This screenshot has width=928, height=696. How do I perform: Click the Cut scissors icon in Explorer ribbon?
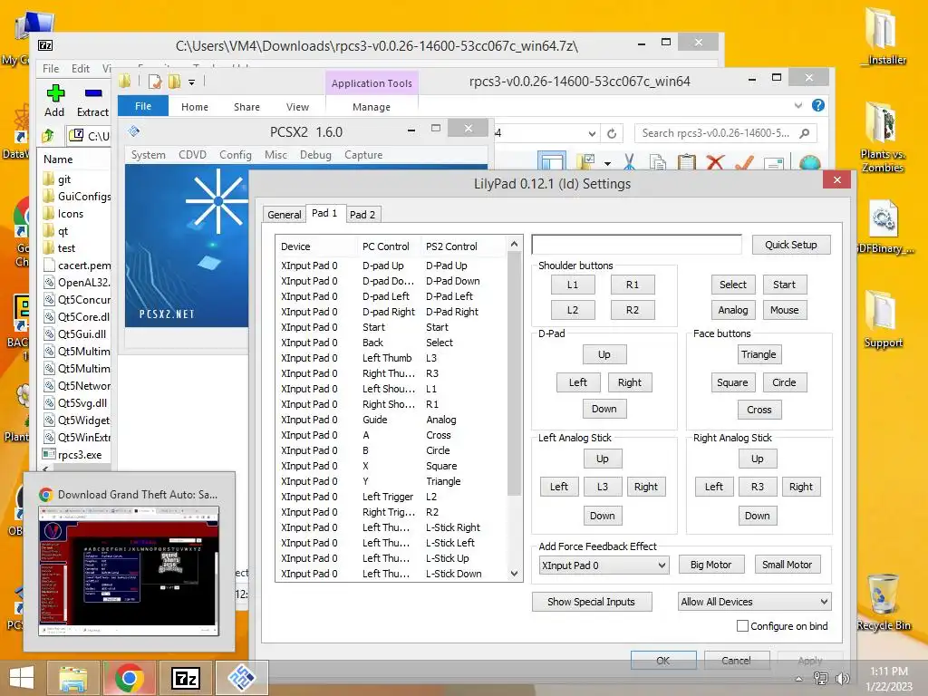[x=629, y=162]
